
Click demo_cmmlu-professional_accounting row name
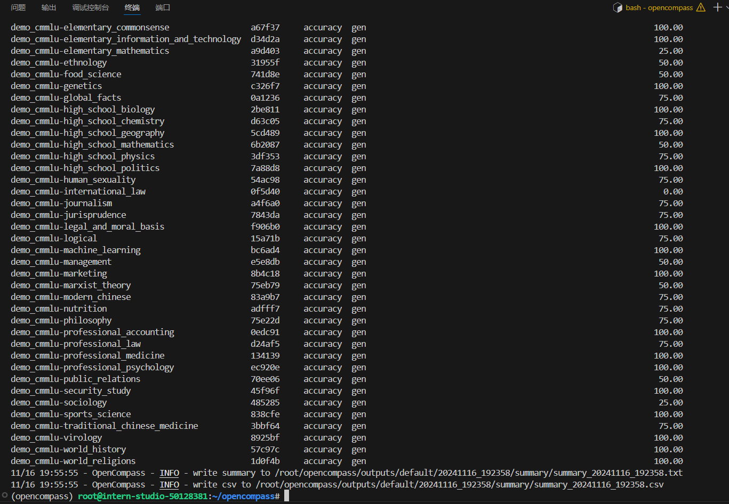coord(92,332)
